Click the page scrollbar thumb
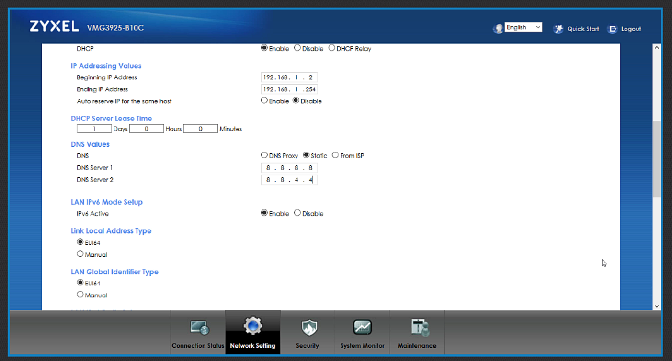This screenshot has width=672, height=361. 656,158
